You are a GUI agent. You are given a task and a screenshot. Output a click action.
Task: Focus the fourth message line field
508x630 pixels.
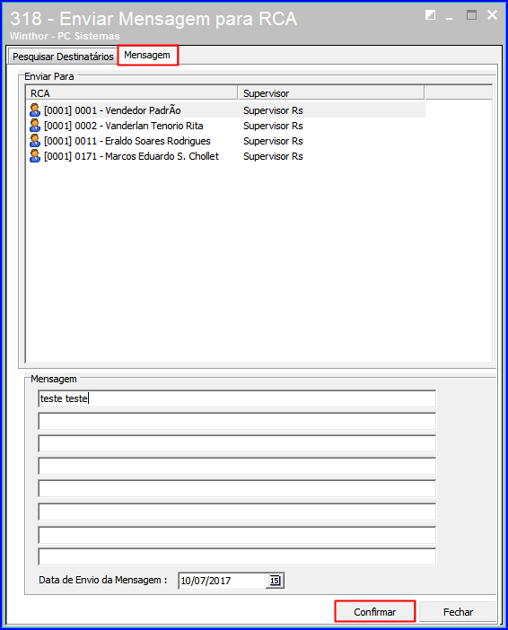(x=237, y=466)
